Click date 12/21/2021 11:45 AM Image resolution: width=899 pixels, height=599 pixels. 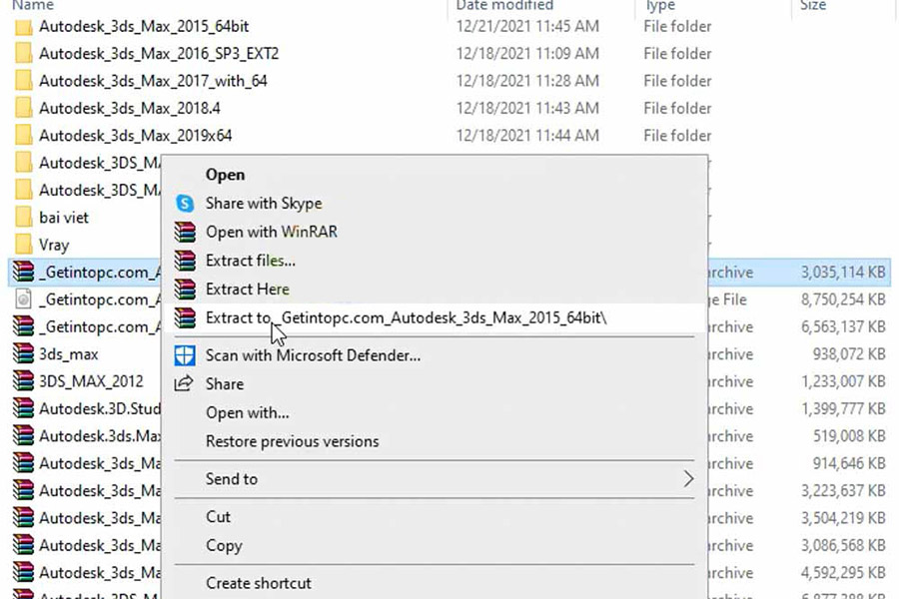tap(527, 27)
